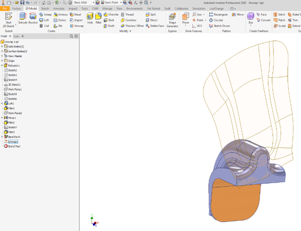The image size is (301, 231).
Task: Switch to the Sketch ribbon tab
Action: point(45,9)
